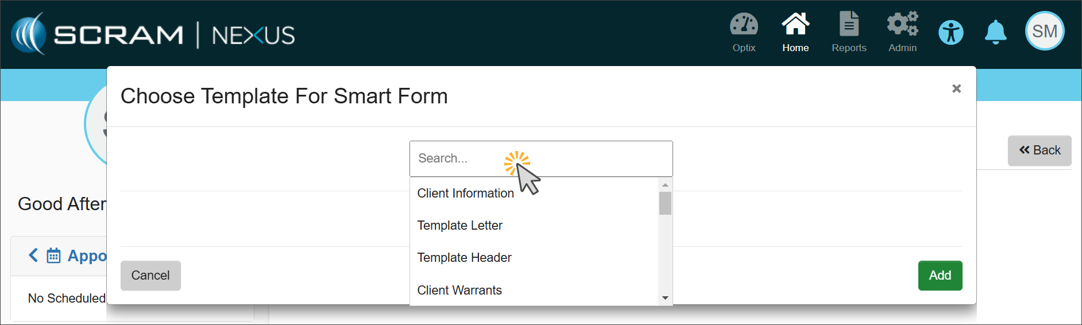Select Client Warrants template option
This screenshot has width=1082, height=325.
[x=459, y=291]
